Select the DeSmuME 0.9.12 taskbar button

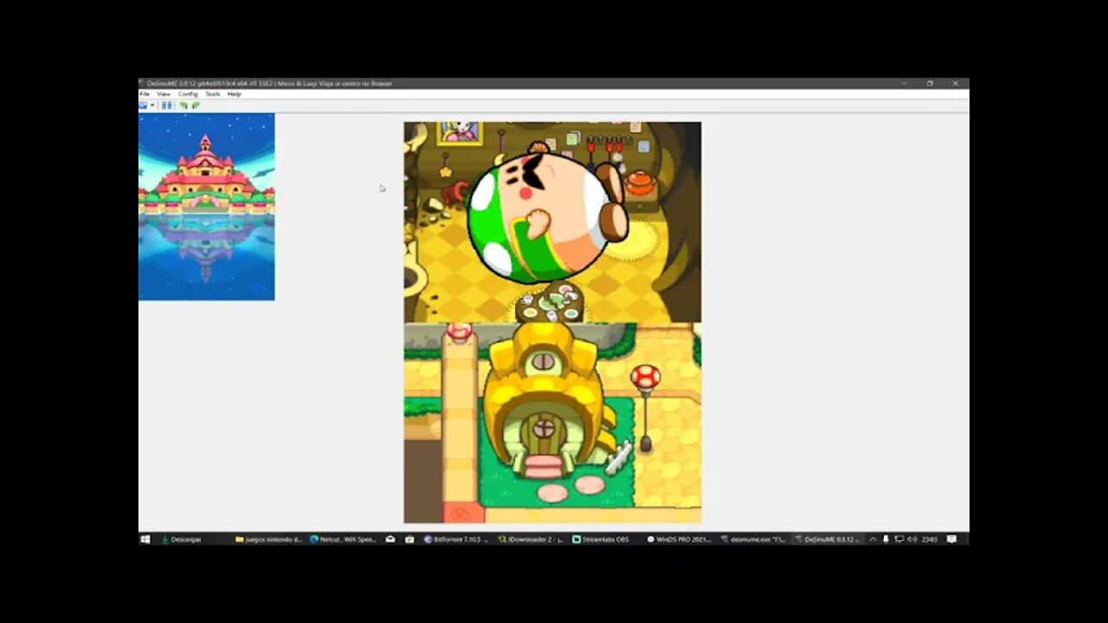(828, 539)
